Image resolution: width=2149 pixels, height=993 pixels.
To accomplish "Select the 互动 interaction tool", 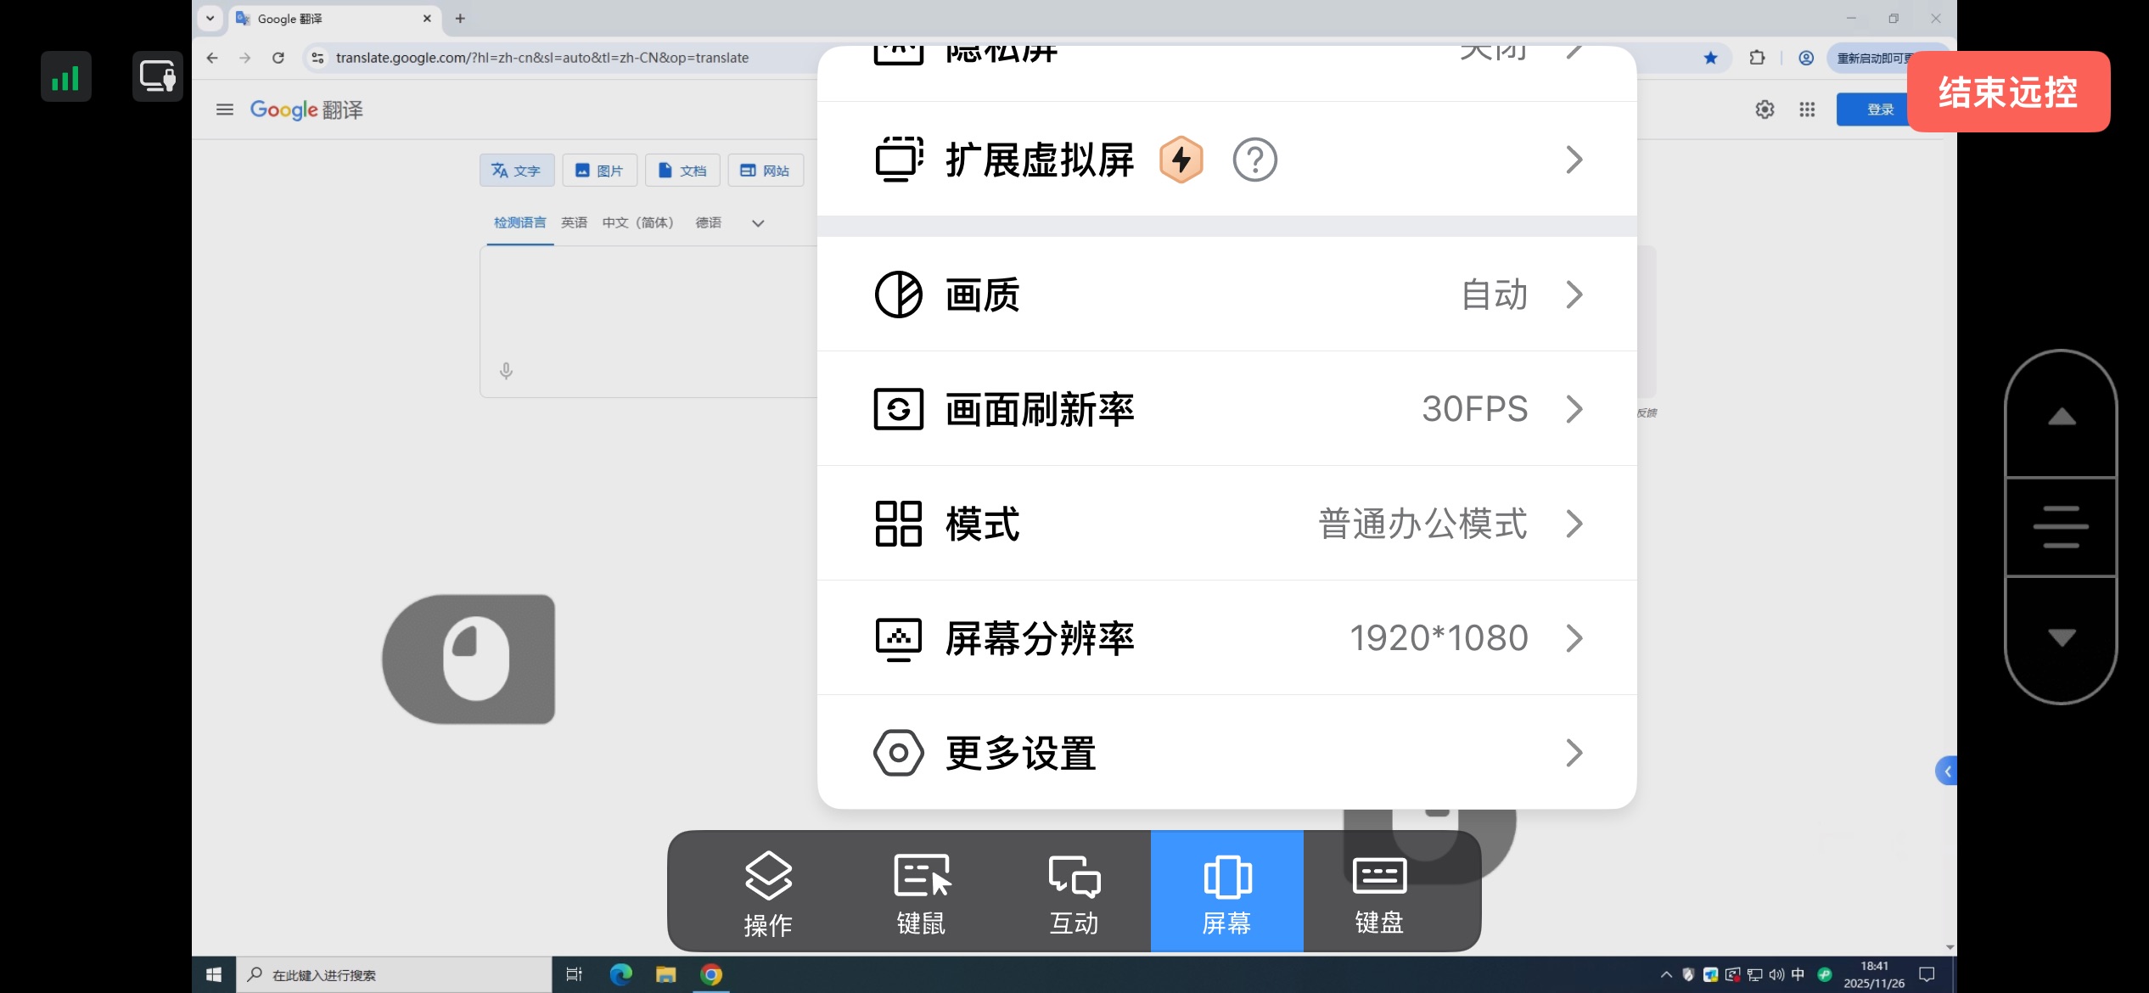I will coord(1074,891).
